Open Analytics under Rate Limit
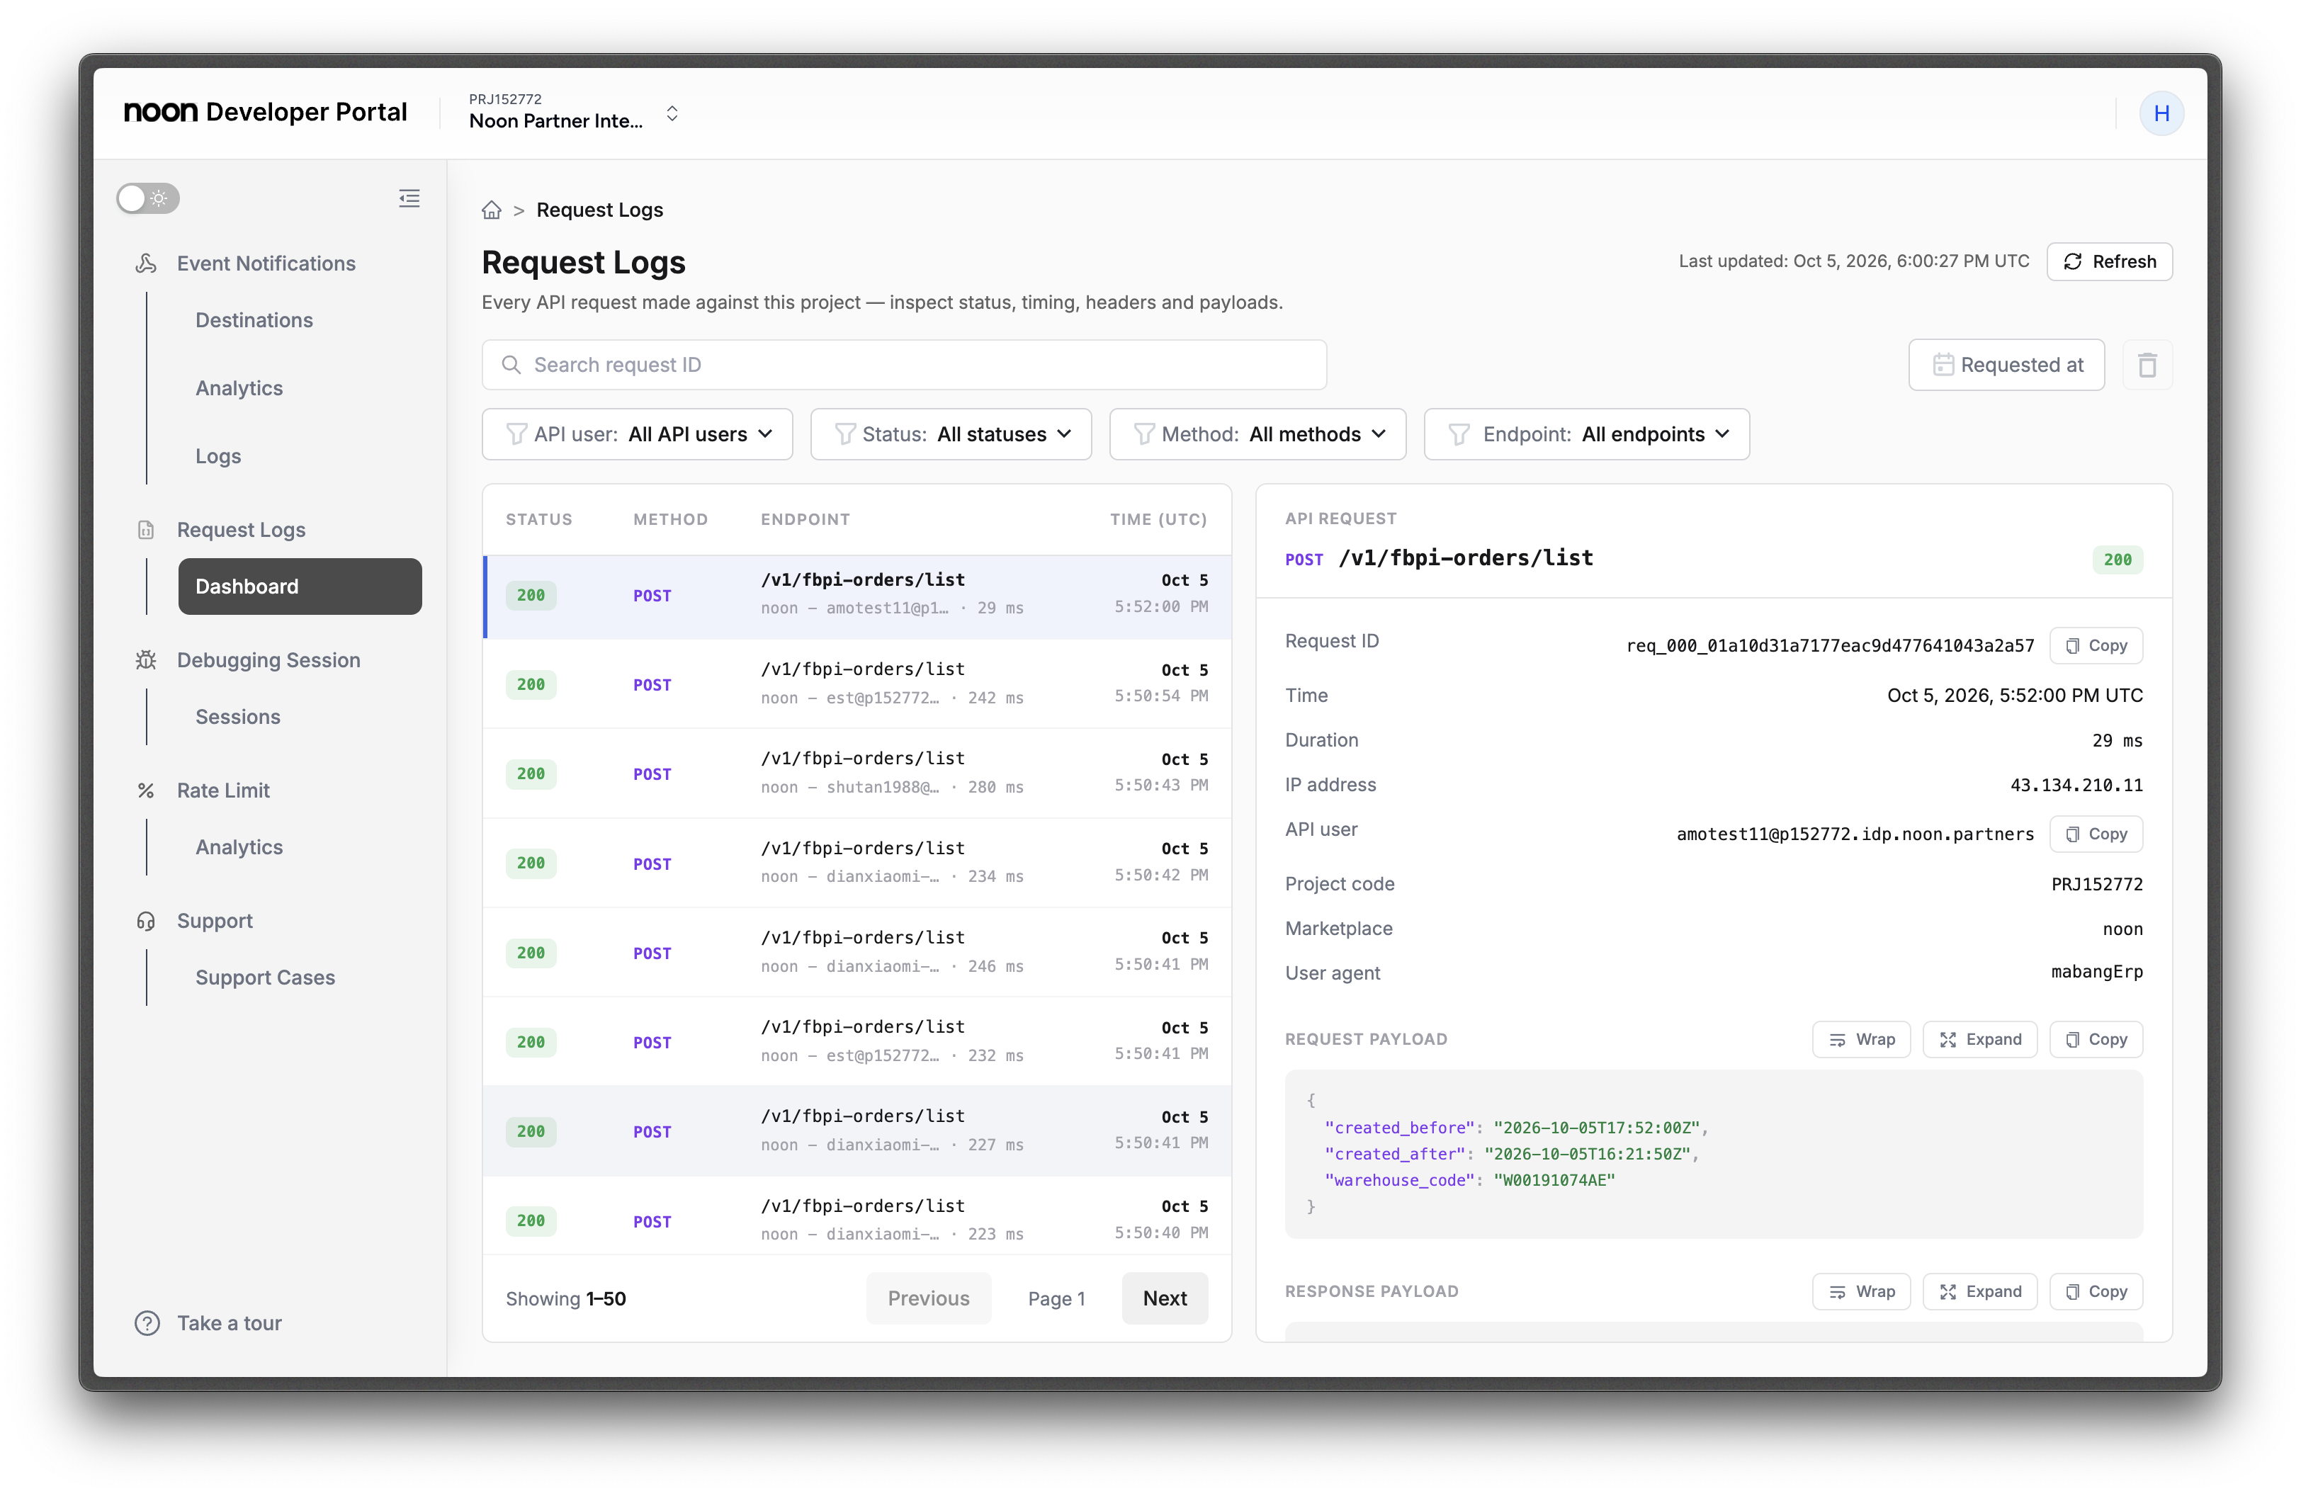The height and width of the screenshot is (1496, 2301). [x=239, y=846]
